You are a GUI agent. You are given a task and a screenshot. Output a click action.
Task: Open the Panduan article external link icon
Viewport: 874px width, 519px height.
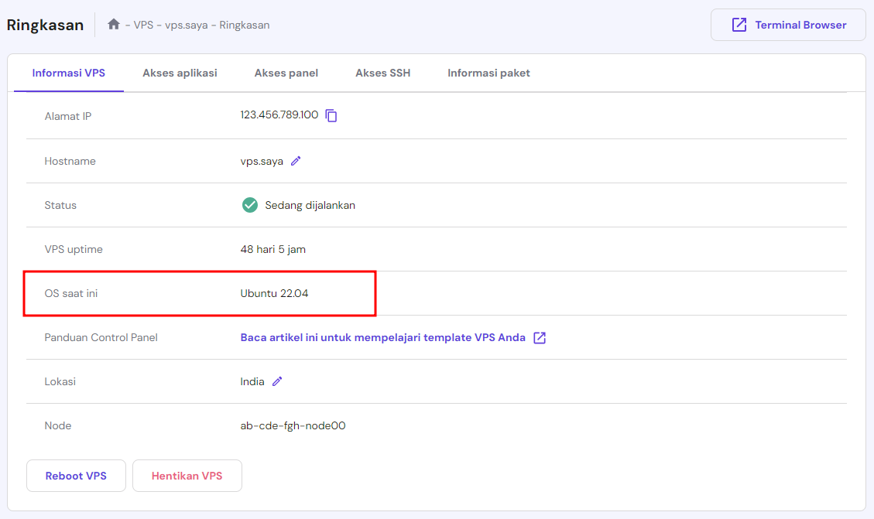click(x=539, y=337)
